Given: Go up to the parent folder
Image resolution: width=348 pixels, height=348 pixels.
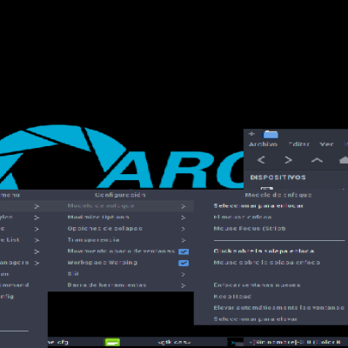Looking at the screenshot, I should pos(317,160).
